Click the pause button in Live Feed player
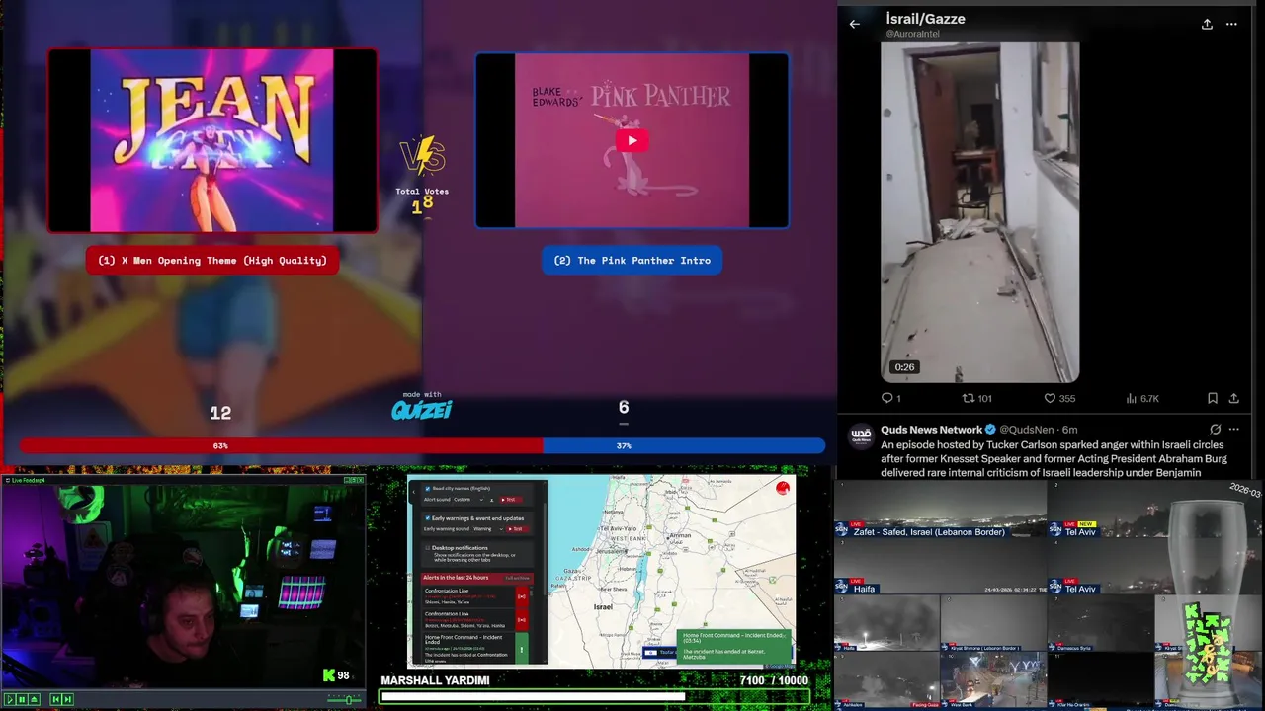 click(22, 699)
